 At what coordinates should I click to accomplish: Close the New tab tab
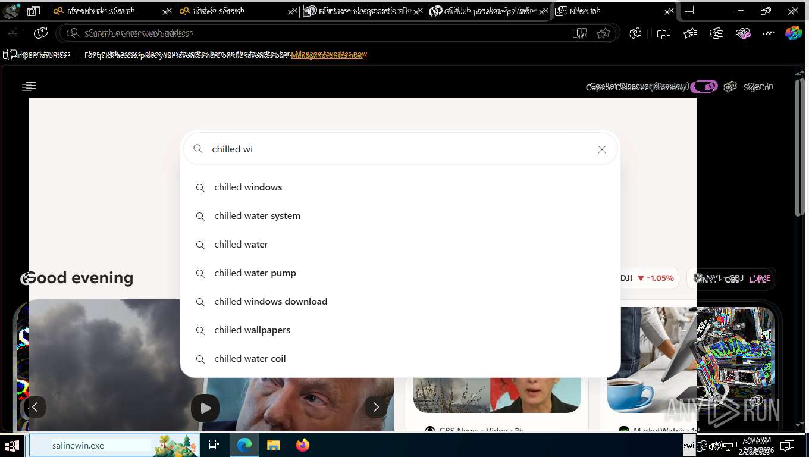coord(669,11)
